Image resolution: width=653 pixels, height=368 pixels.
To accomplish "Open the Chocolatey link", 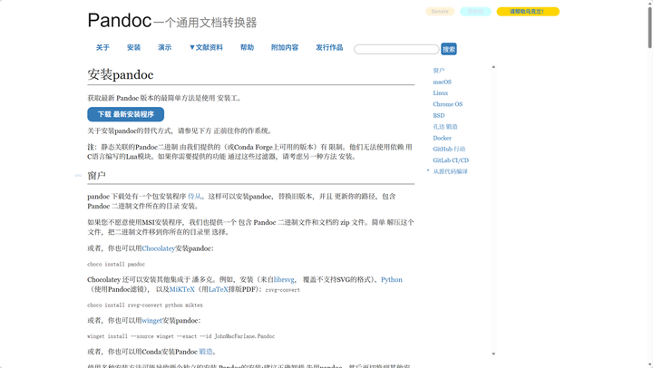I will point(158,248).
